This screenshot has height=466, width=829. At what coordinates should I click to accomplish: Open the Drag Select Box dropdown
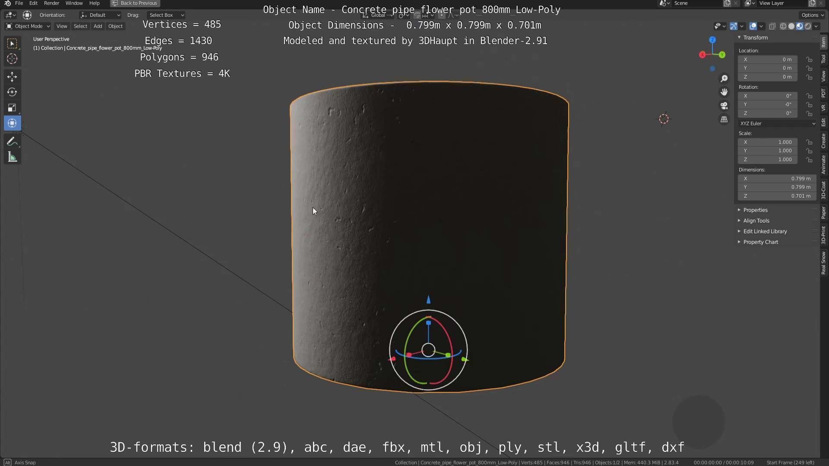166,15
